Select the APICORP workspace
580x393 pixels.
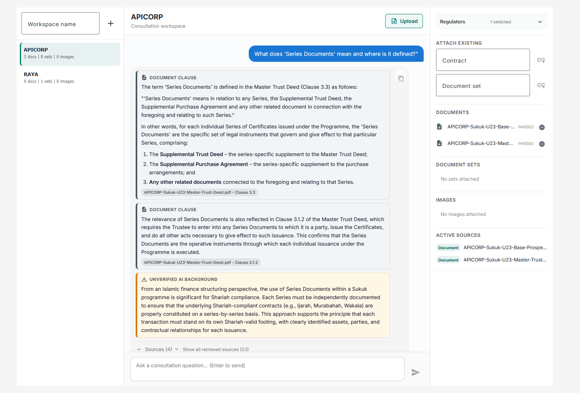point(70,54)
